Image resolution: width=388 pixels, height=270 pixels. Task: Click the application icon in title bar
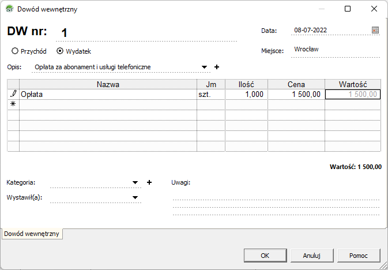coord(10,9)
